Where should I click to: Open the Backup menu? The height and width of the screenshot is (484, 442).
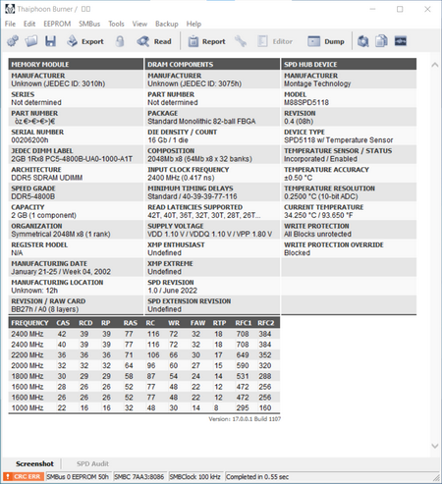click(x=167, y=24)
